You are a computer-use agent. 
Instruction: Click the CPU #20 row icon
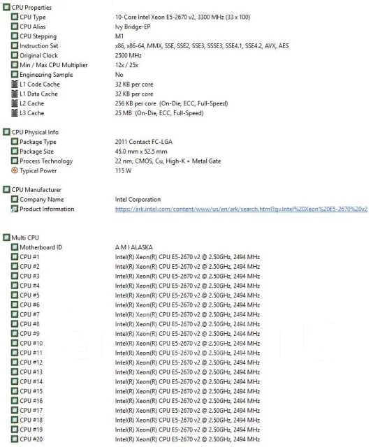tap(15, 439)
